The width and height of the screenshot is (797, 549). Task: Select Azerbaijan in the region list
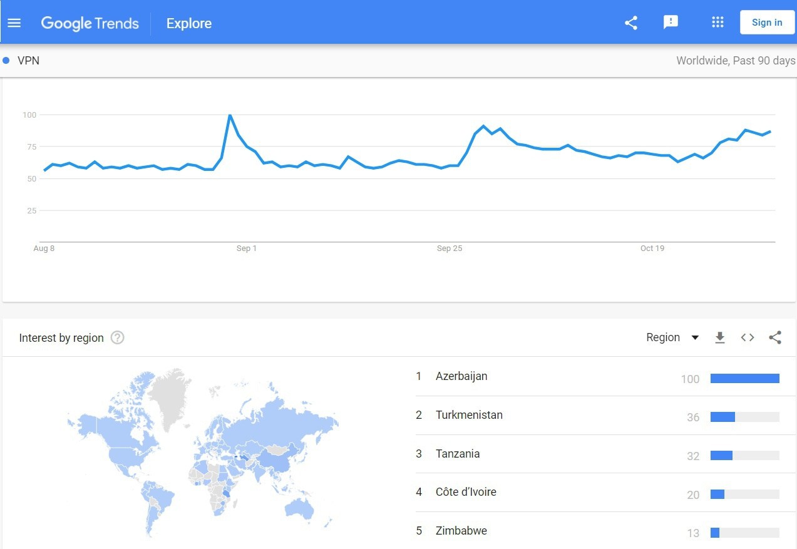[x=461, y=376]
